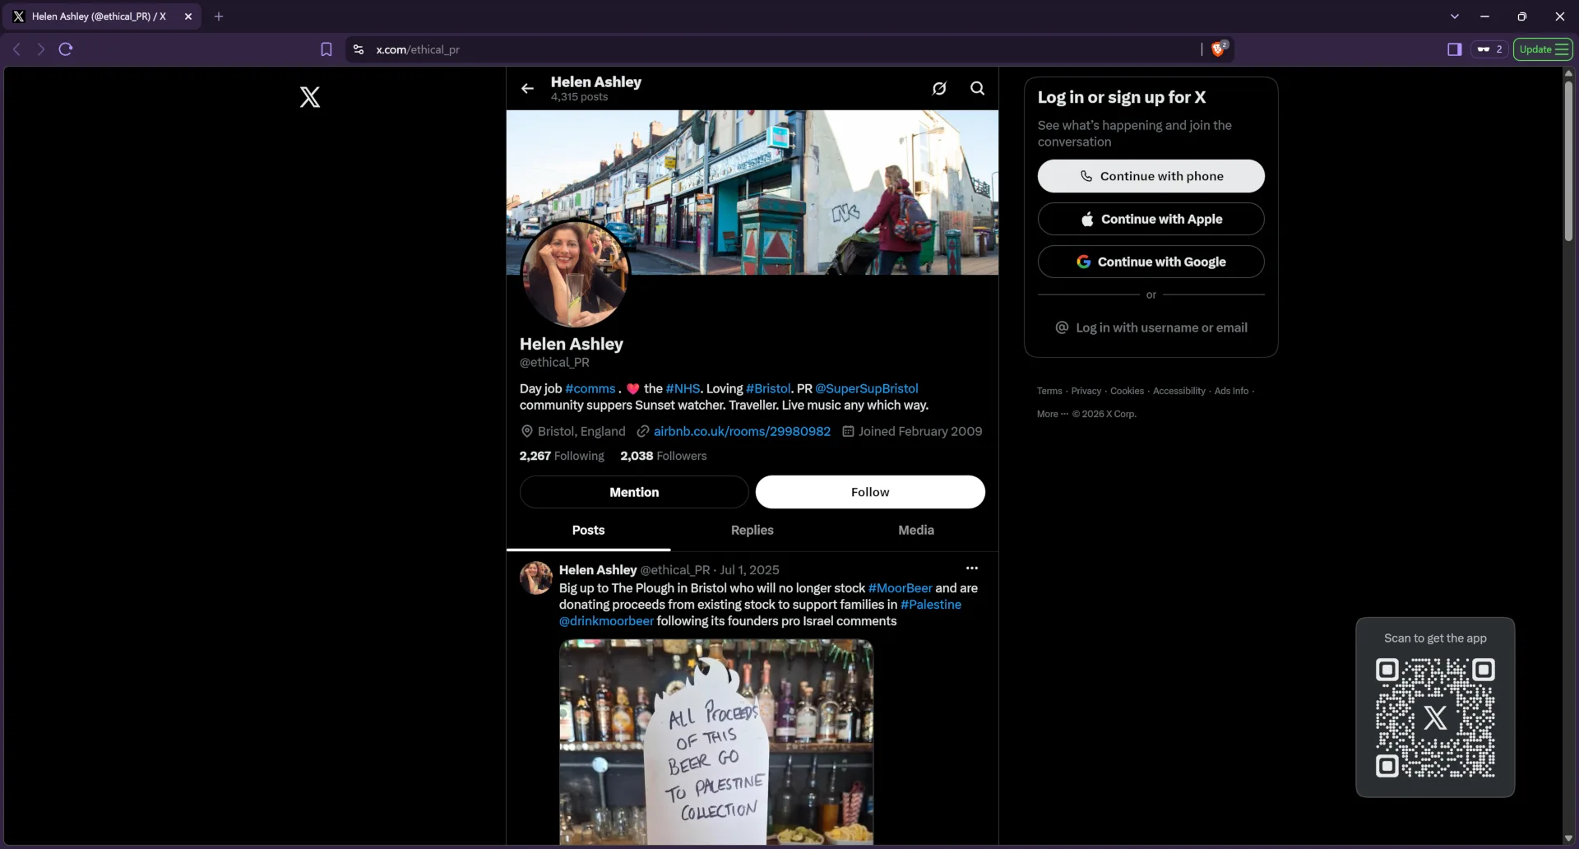Click the 4,315 posts count text

[x=579, y=97]
